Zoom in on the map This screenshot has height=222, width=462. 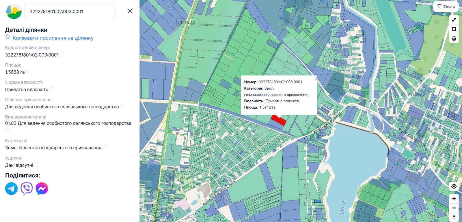pyautogui.click(x=454, y=199)
